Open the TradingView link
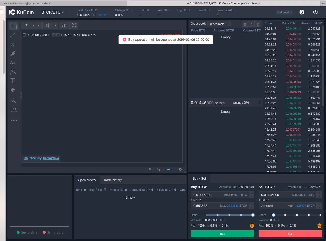This screenshot has width=326, height=241. (x=51, y=158)
